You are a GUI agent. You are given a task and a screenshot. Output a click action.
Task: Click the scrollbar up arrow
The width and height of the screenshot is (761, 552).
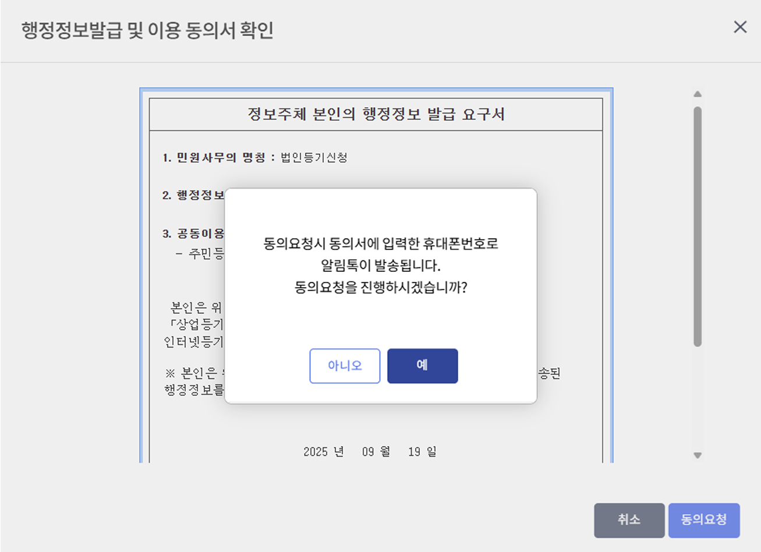tap(697, 94)
